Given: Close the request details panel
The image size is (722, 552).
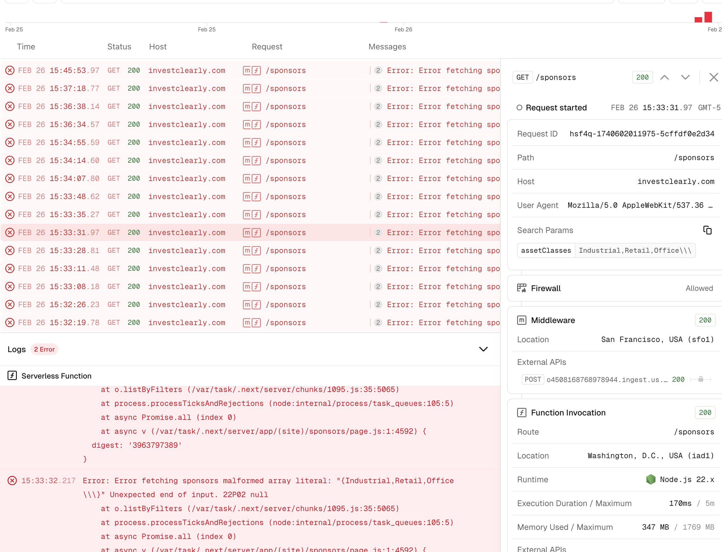Looking at the screenshot, I should [714, 77].
